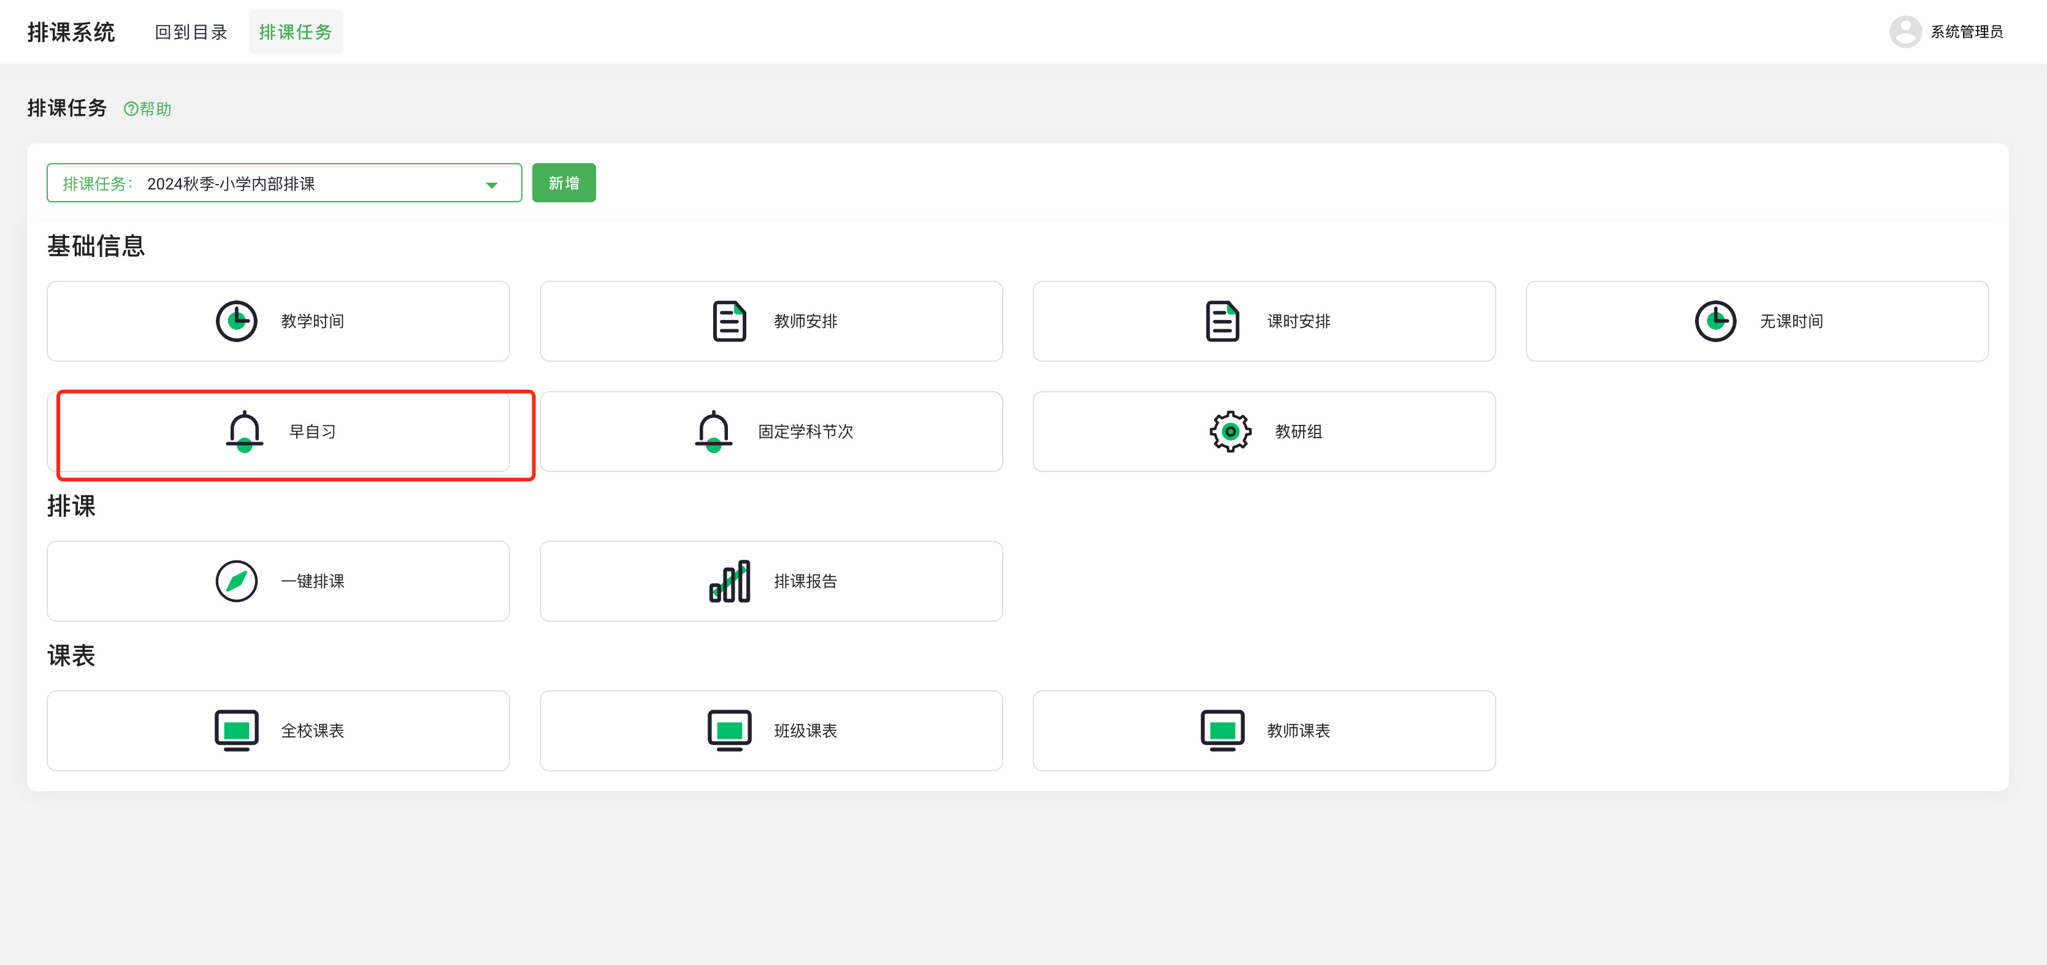Open the 无课时间 clock icon
2047x965 pixels.
[x=1715, y=321]
